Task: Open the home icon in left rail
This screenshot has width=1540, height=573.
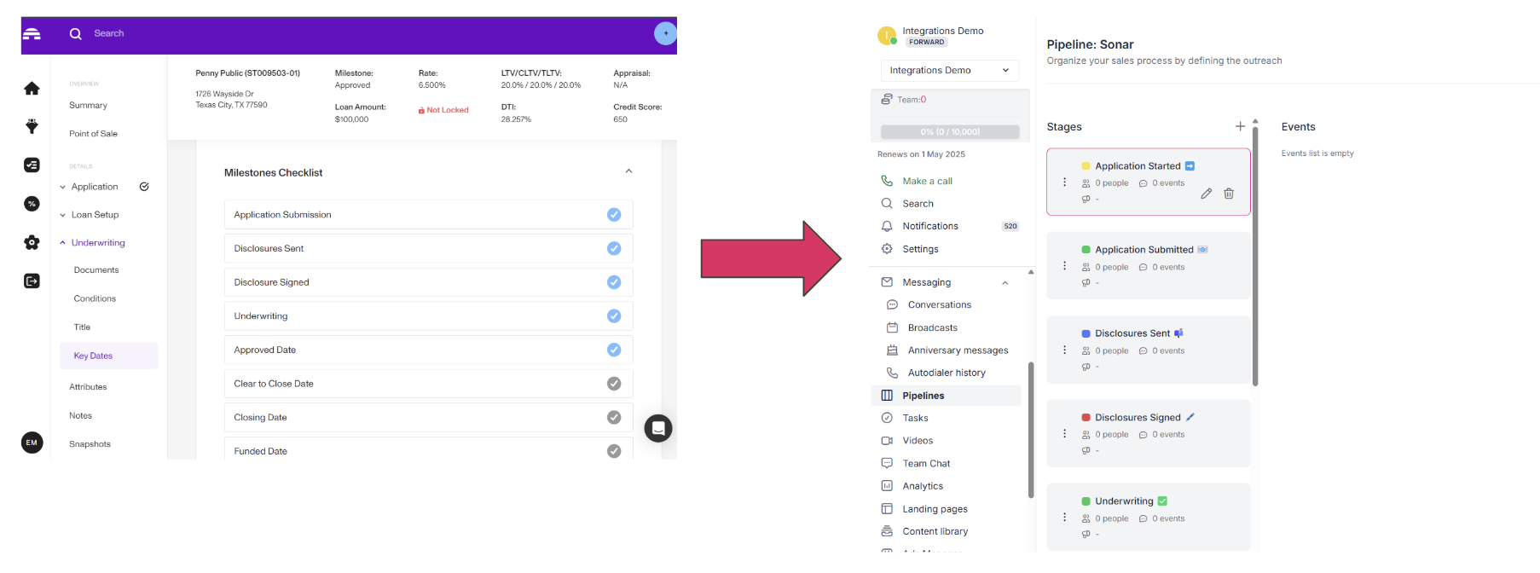Action: click(32, 89)
